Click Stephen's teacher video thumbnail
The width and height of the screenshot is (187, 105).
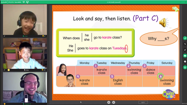[25, 87]
